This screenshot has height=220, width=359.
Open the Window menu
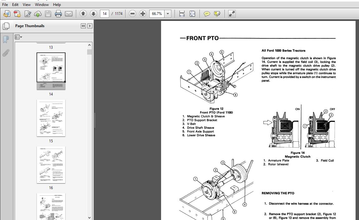pos(42,5)
